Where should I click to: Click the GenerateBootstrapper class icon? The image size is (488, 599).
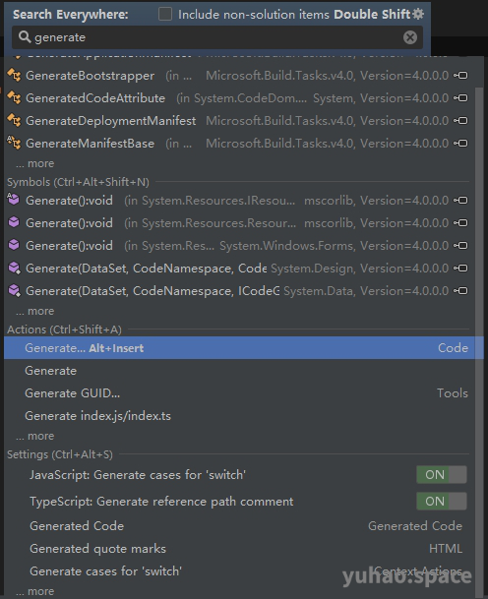click(x=14, y=76)
